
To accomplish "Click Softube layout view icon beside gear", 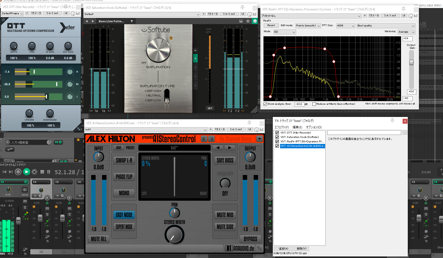I will [241, 21].
